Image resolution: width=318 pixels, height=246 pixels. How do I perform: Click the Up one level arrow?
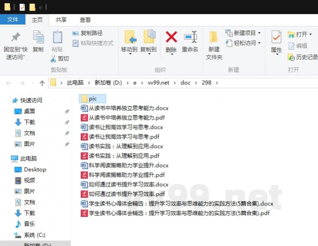[42, 83]
